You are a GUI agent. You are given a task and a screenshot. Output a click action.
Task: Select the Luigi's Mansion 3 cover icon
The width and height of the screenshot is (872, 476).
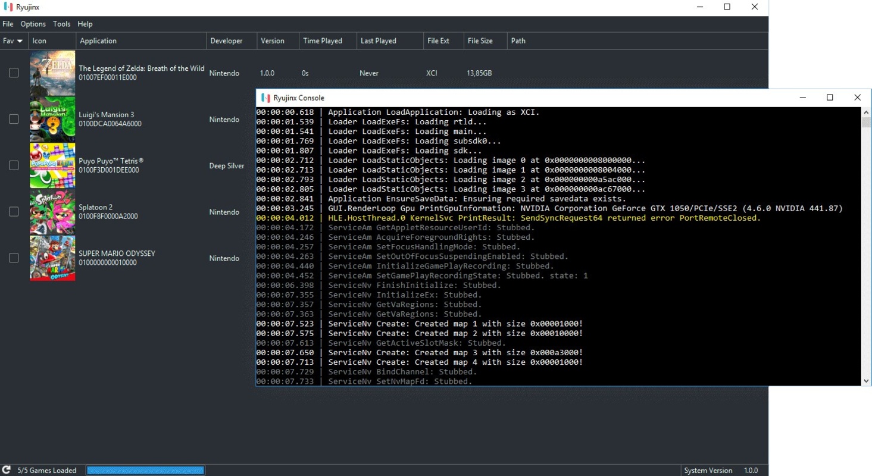52,120
